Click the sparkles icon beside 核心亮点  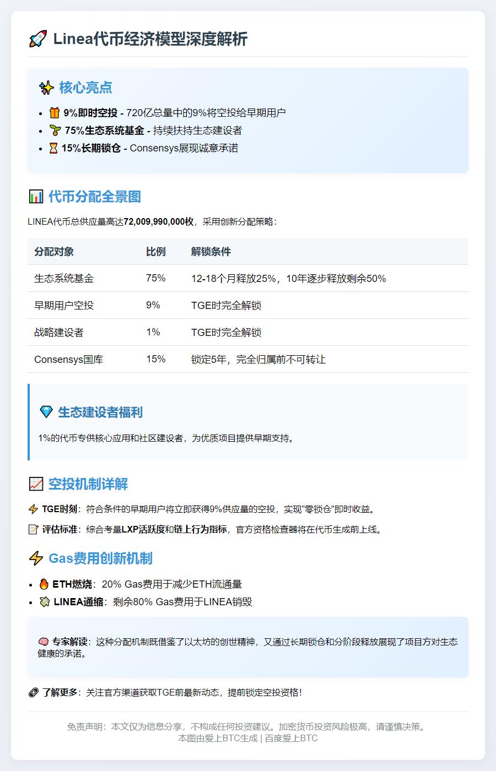[45, 86]
